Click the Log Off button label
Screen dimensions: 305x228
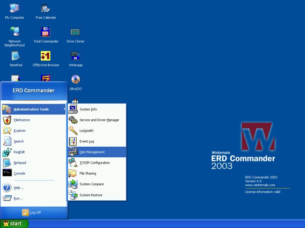pyautogui.click(x=35, y=213)
